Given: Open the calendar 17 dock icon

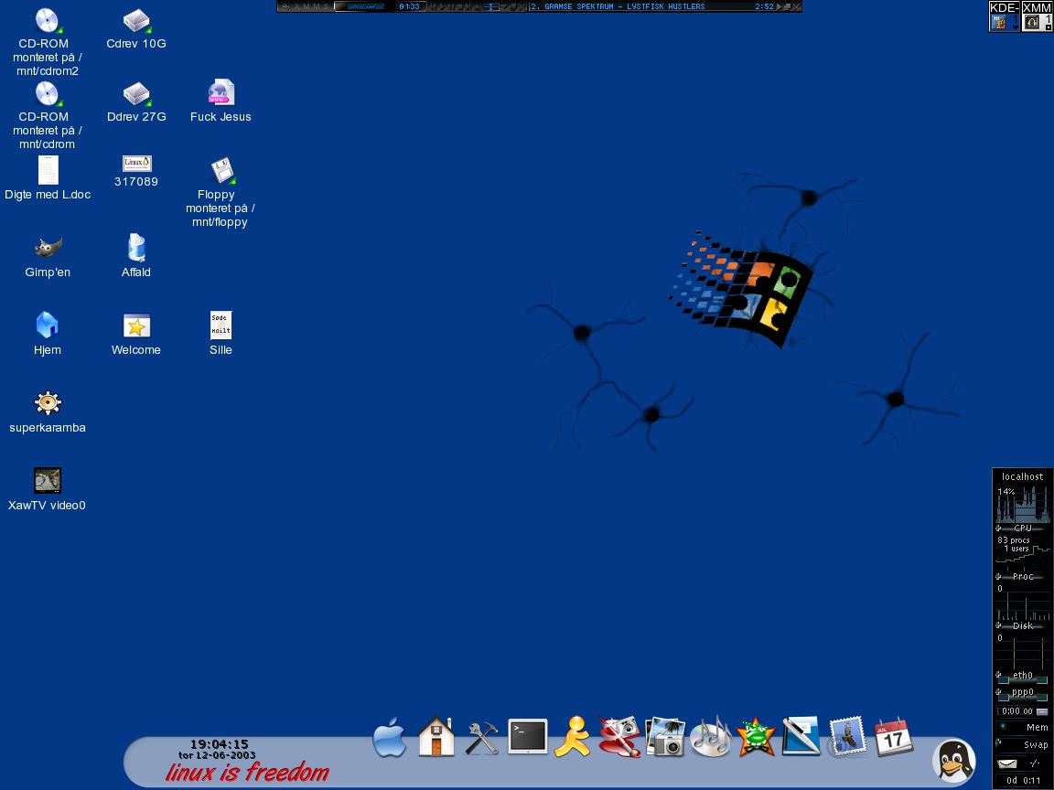Looking at the screenshot, I should [893, 737].
